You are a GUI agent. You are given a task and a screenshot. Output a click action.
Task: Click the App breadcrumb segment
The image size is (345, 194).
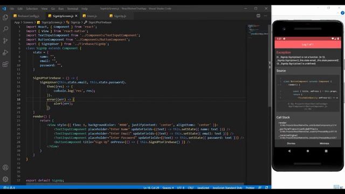click(x=17, y=22)
